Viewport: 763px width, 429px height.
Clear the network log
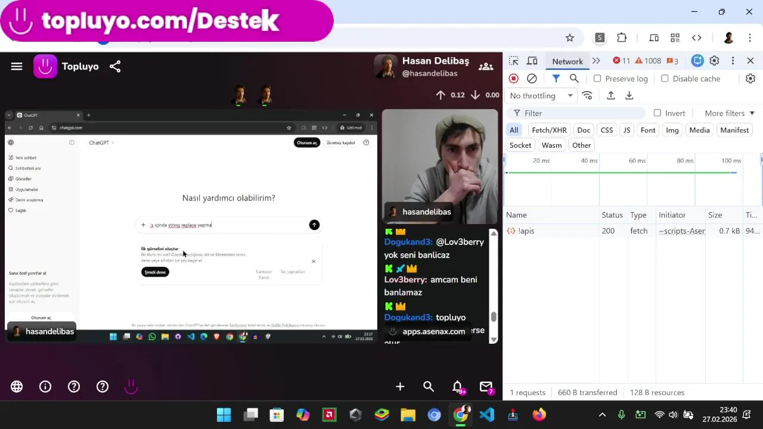coord(532,79)
